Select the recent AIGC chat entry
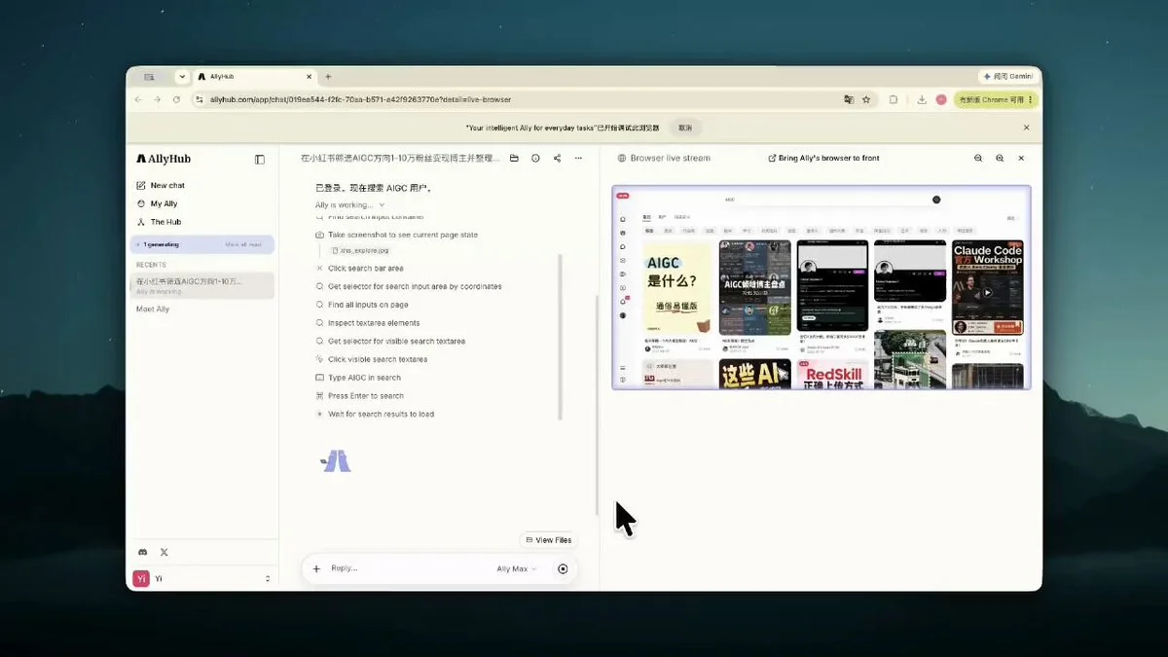The width and height of the screenshot is (1168, 657). pyautogui.click(x=204, y=285)
